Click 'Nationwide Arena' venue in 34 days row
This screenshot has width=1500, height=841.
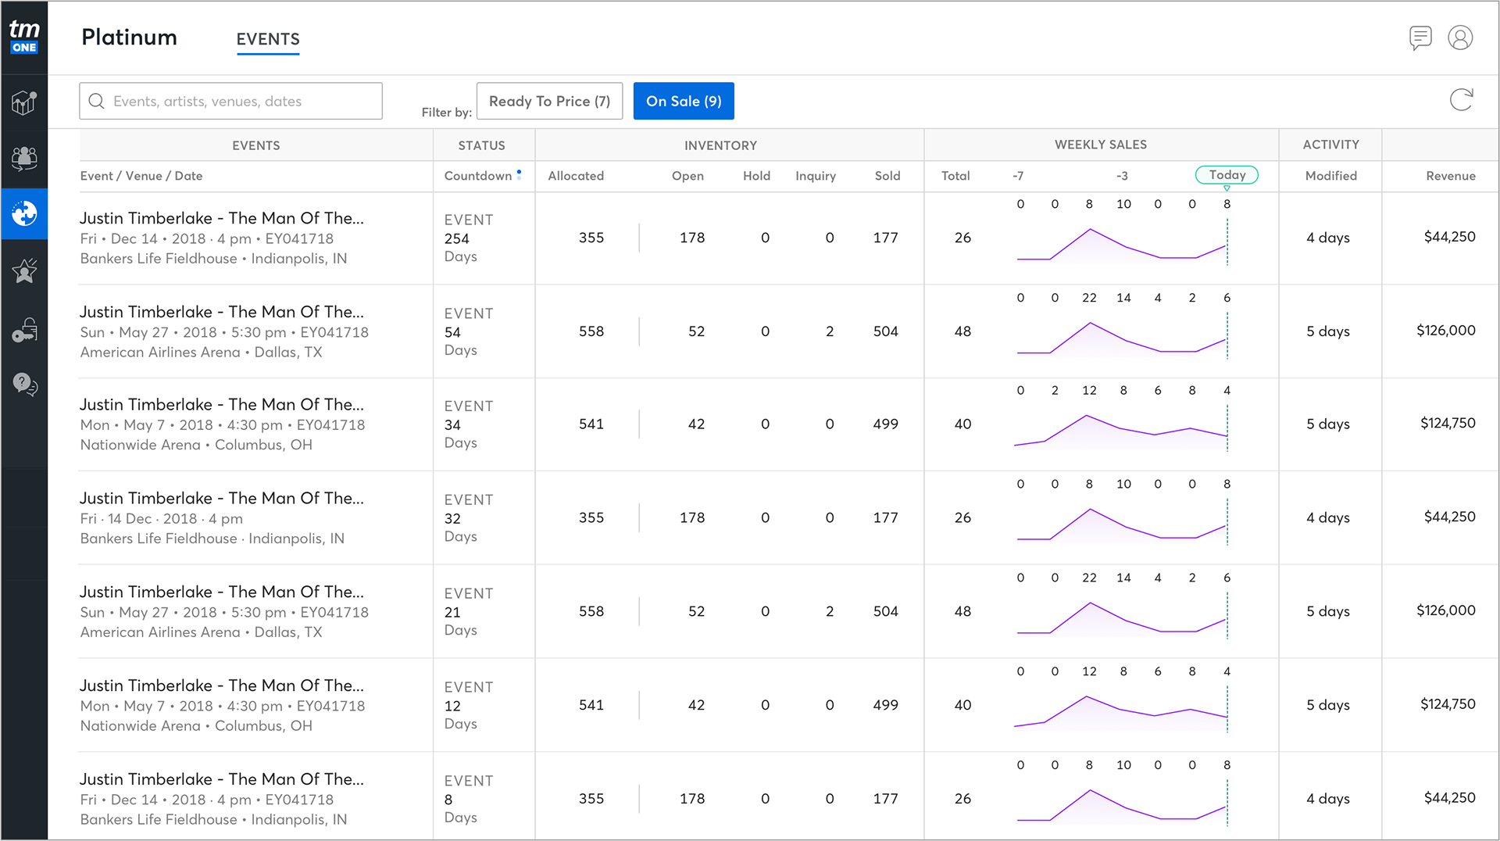pos(141,445)
